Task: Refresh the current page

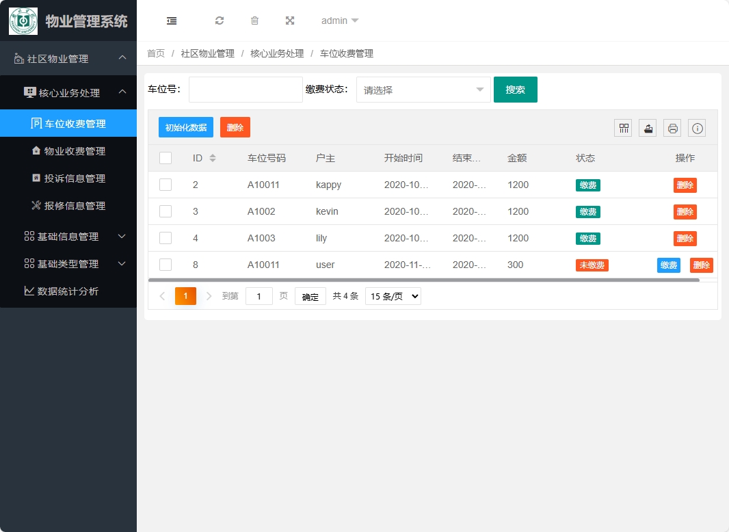Action: [x=219, y=21]
